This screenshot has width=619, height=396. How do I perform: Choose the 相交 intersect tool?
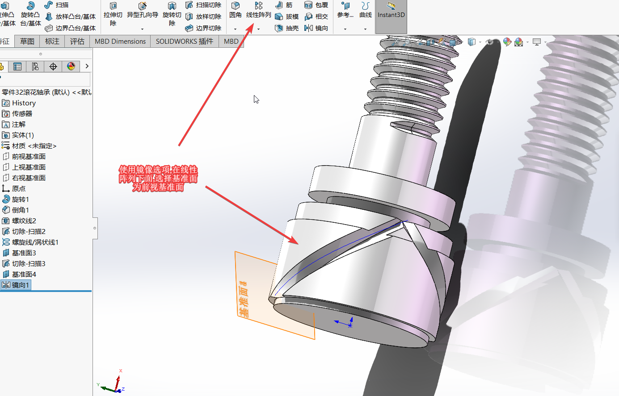[x=316, y=17]
